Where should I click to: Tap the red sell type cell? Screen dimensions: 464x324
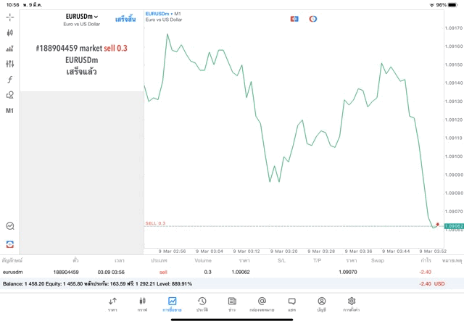(163, 272)
